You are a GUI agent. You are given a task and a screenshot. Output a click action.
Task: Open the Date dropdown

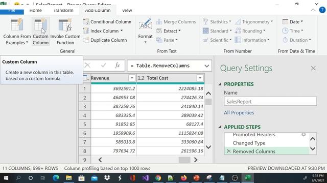293,22
